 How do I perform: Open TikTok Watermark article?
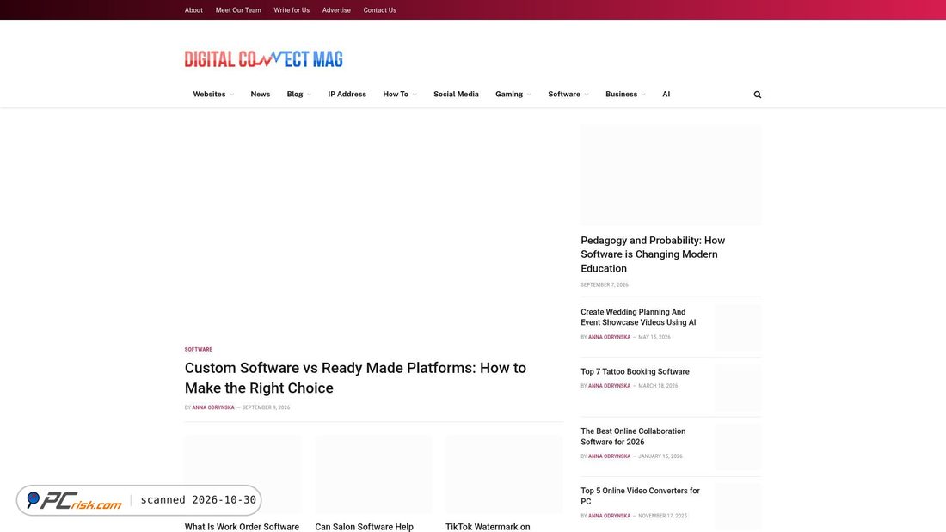(488, 527)
